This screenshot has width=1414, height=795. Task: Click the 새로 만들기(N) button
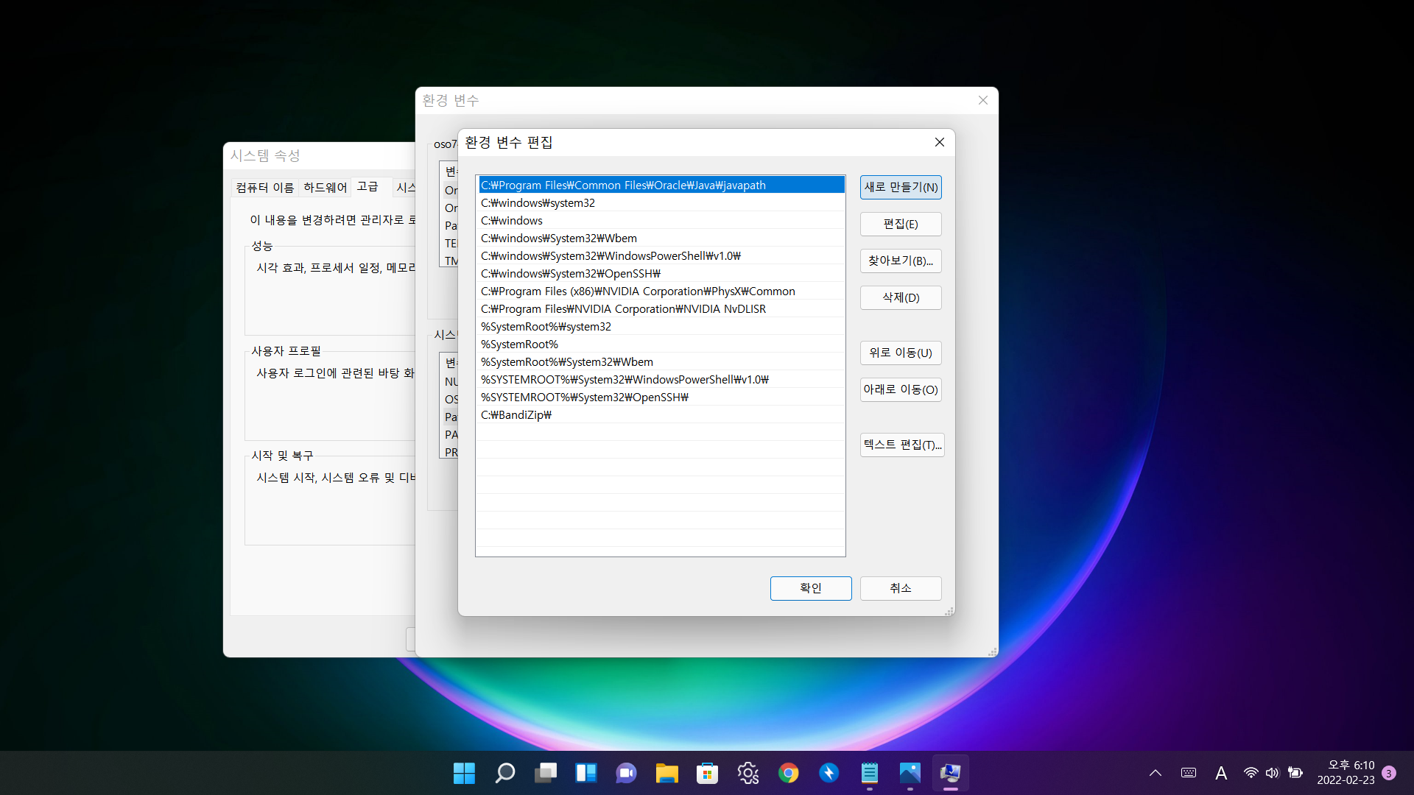click(x=901, y=187)
